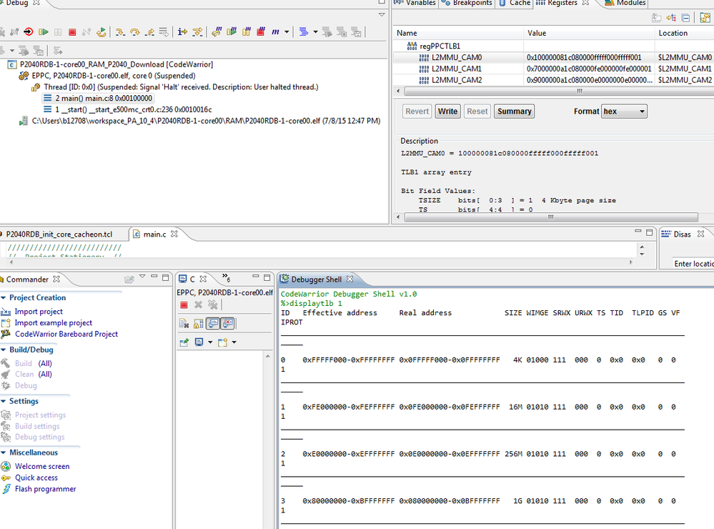This screenshot has height=529, width=714.
Task: Click the Step Into icon
Action: (x=119, y=32)
